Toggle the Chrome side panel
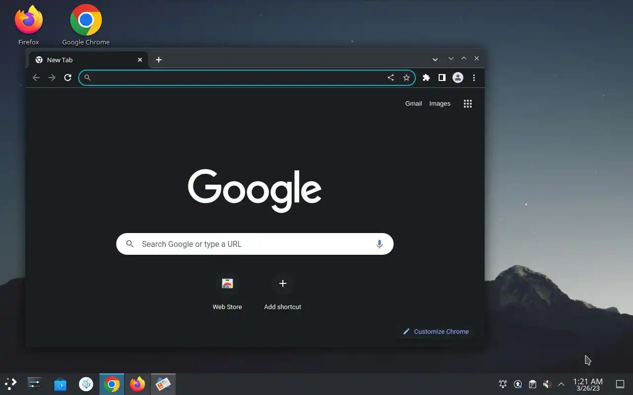The image size is (633, 395). (x=442, y=78)
